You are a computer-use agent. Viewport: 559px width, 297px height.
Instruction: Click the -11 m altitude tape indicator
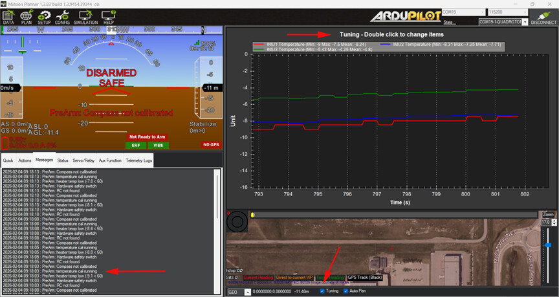coord(212,88)
